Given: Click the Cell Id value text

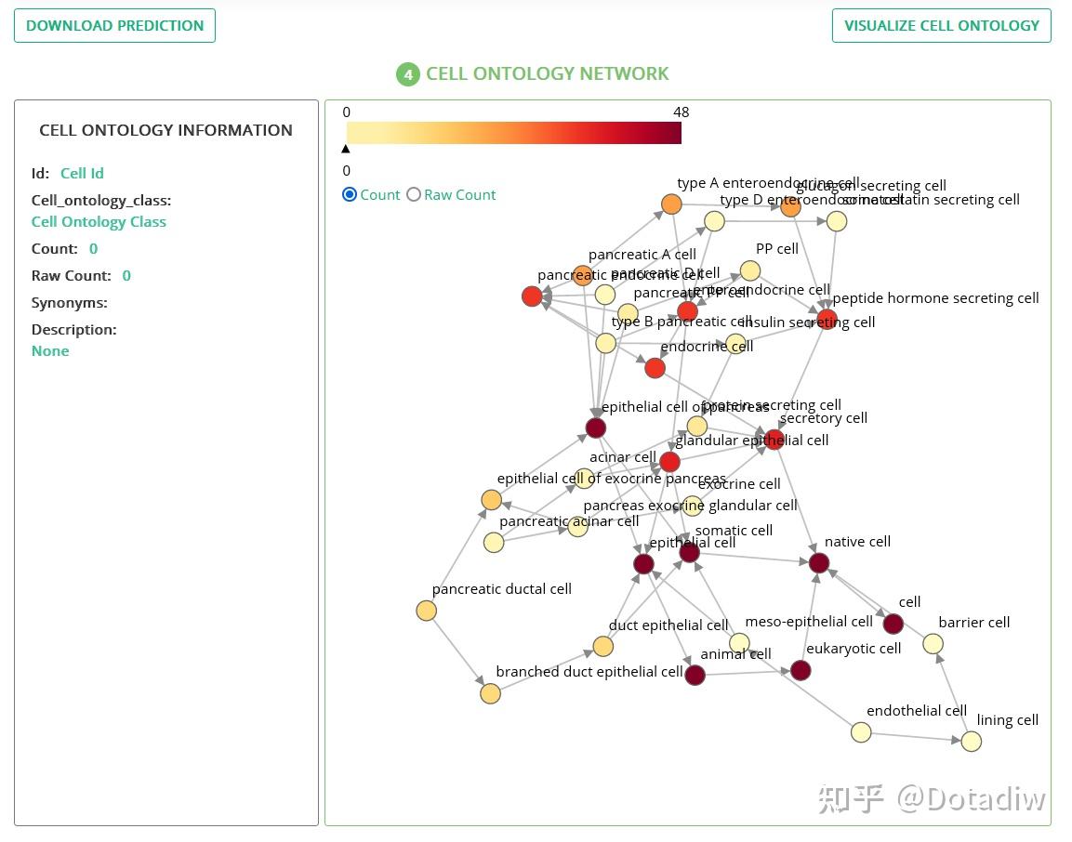Looking at the screenshot, I should coord(82,174).
